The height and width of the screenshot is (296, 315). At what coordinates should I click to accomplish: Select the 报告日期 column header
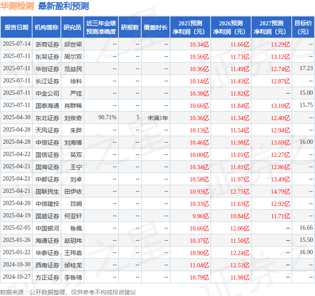pyautogui.click(x=16, y=27)
